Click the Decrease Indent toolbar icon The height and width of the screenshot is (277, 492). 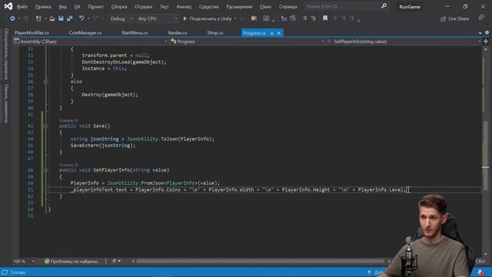pos(284,18)
